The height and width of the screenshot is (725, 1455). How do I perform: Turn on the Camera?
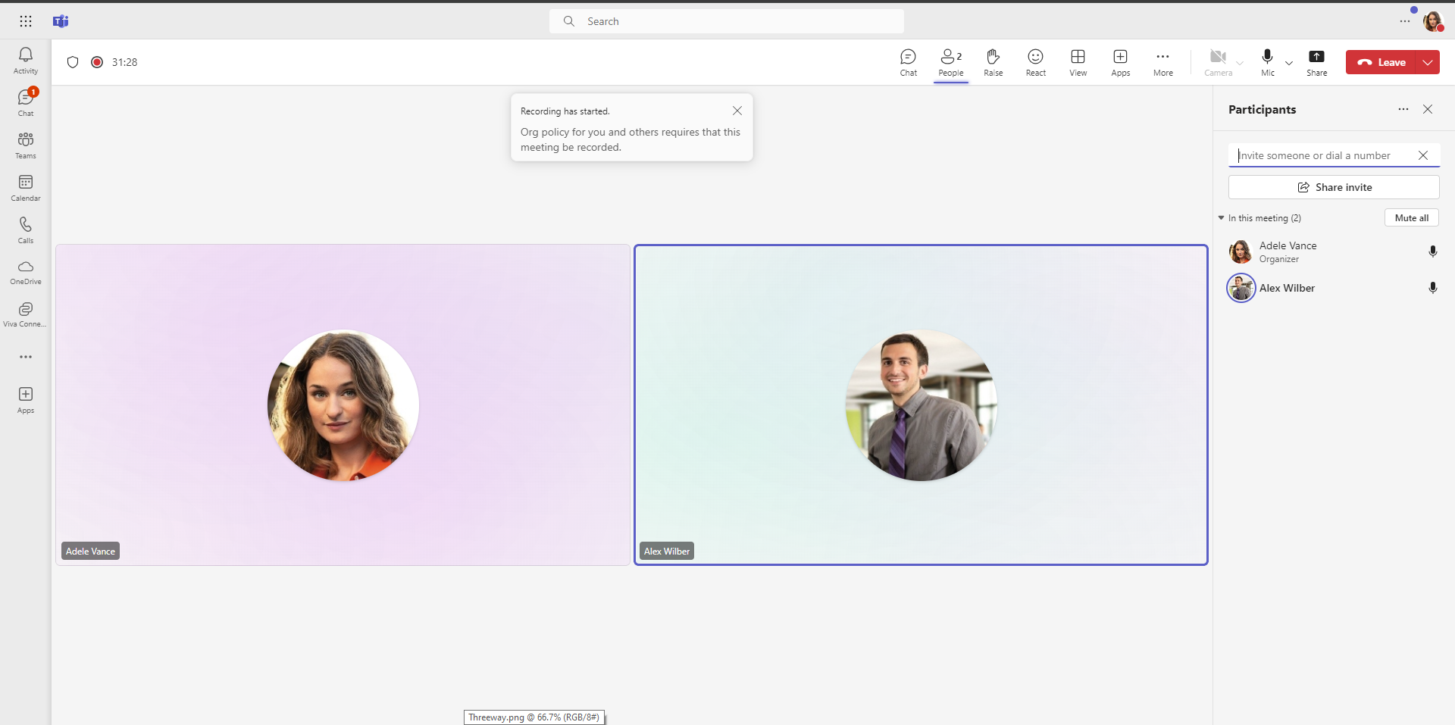pyautogui.click(x=1218, y=63)
